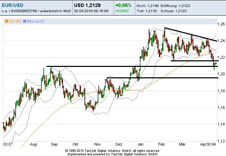Click the orange GD 100 legend swatch
Screen dimensions: 226x156
click(7, 21)
